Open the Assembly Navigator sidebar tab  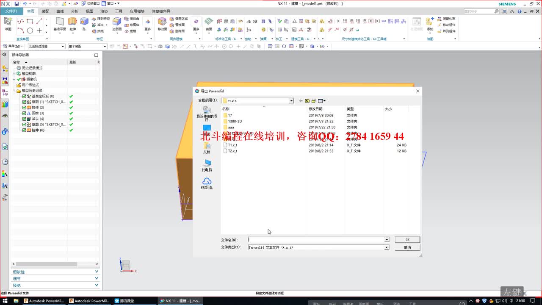[5, 69]
